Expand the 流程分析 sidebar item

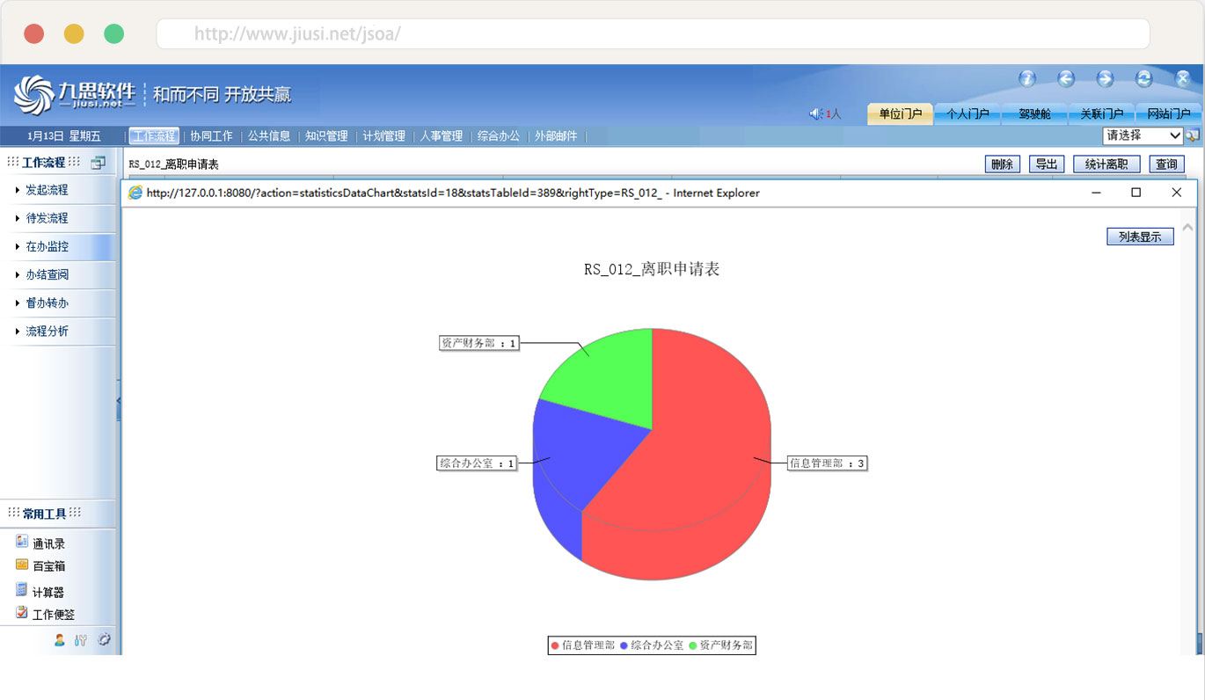[47, 332]
